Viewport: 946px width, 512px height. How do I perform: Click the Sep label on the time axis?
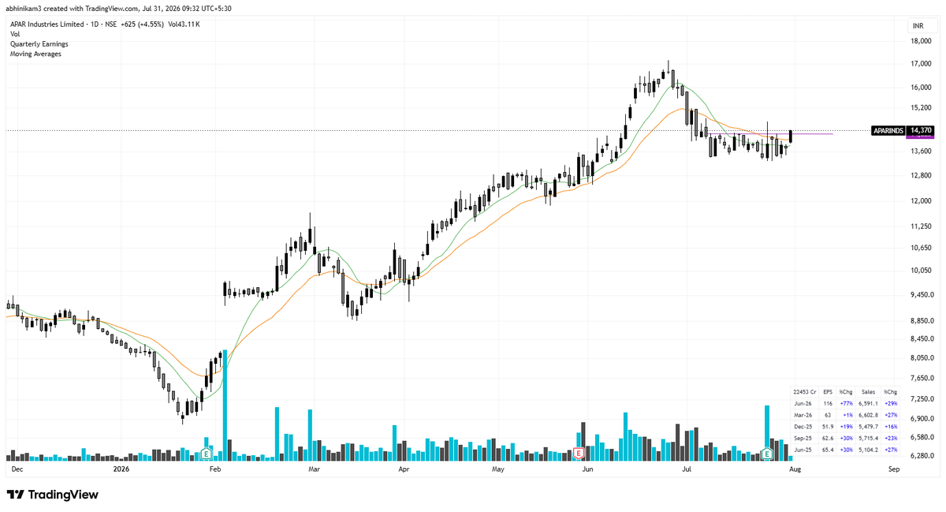893,469
